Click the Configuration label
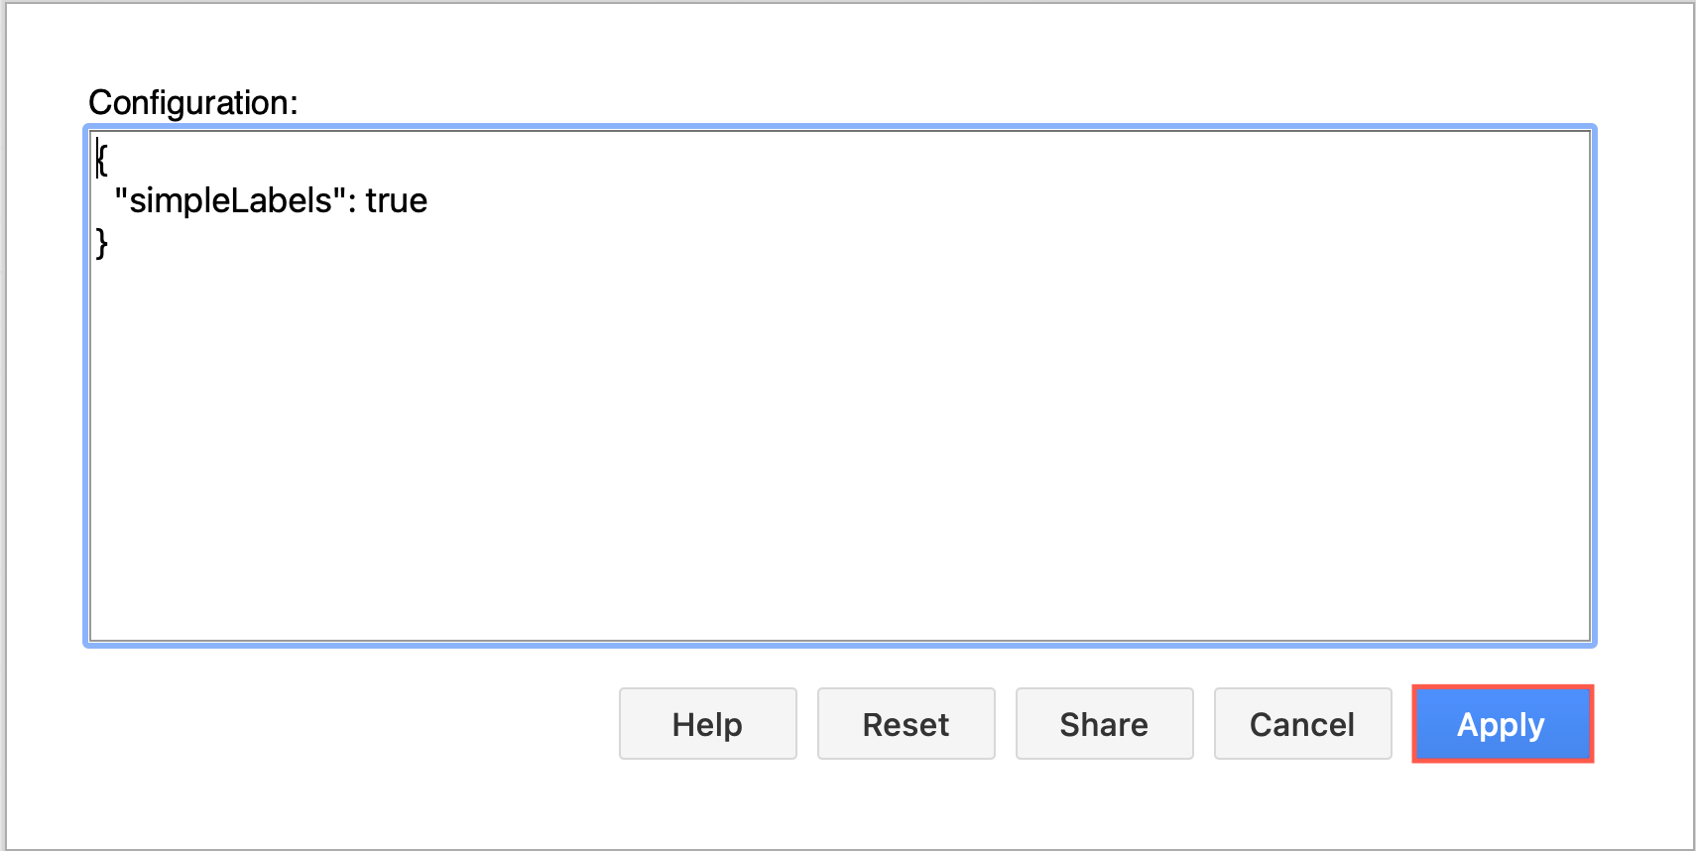1696x851 pixels. (192, 102)
